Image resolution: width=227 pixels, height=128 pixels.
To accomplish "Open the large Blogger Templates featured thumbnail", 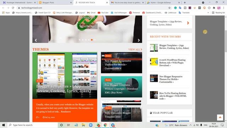I will [x=65, y=75].
